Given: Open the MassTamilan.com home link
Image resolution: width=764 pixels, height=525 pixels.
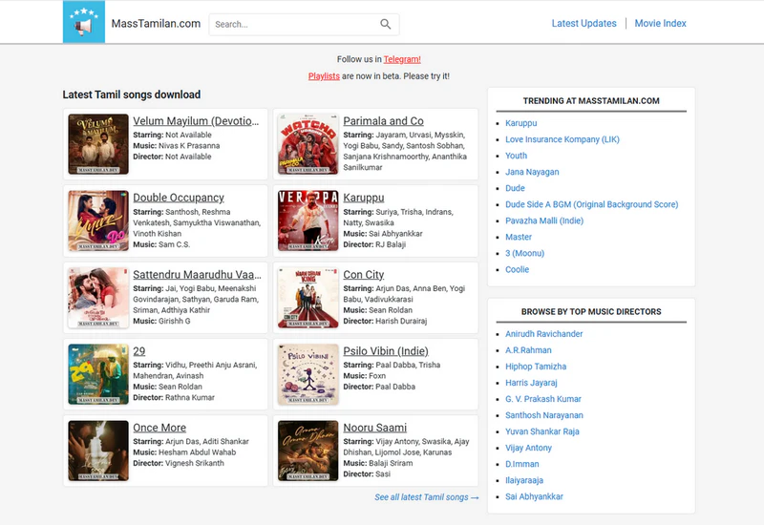Looking at the screenshot, I should (x=156, y=23).
